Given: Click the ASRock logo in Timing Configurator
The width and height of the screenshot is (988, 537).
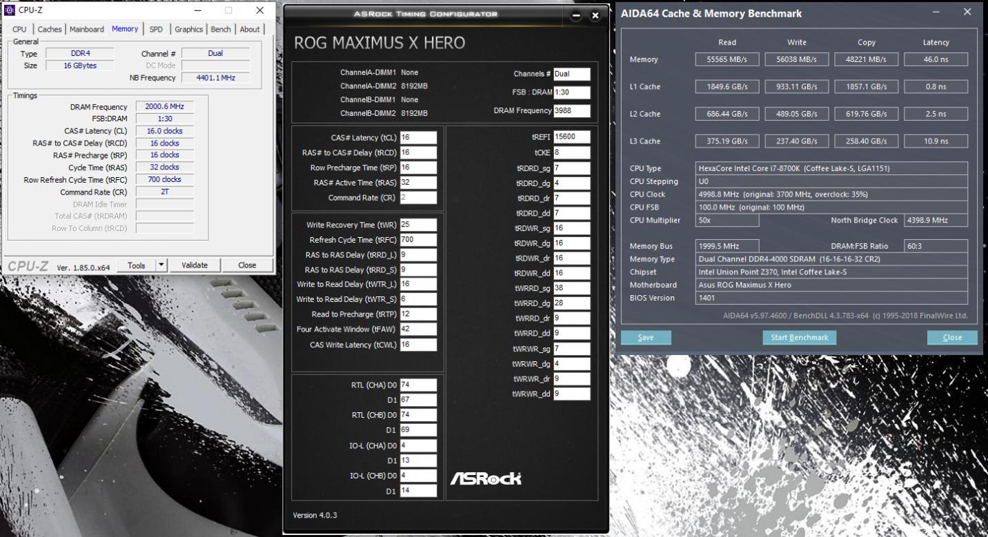Looking at the screenshot, I should point(486,478).
